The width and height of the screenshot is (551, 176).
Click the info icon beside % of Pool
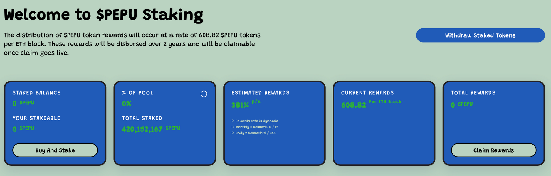(x=204, y=94)
